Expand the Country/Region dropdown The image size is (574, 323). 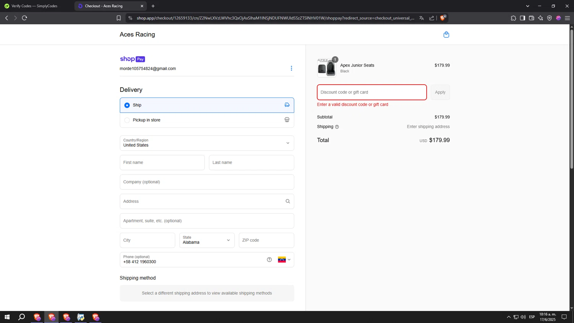pyautogui.click(x=207, y=143)
